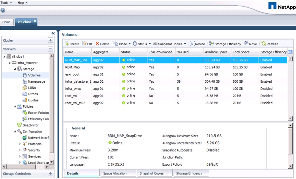Click the Move volume icon
Screen dimensions: 296x179
[x=246, y=44]
